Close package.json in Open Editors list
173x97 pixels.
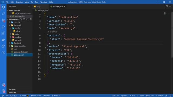11,16
